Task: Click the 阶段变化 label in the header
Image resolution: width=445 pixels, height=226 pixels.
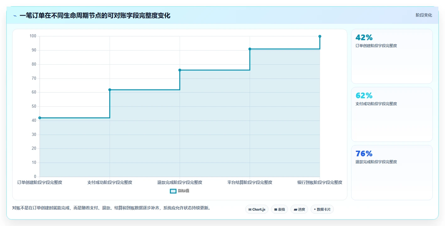Action: [424, 15]
